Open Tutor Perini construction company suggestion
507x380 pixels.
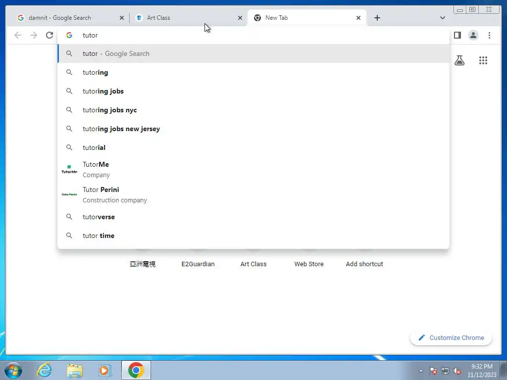pyautogui.click(x=253, y=194)
